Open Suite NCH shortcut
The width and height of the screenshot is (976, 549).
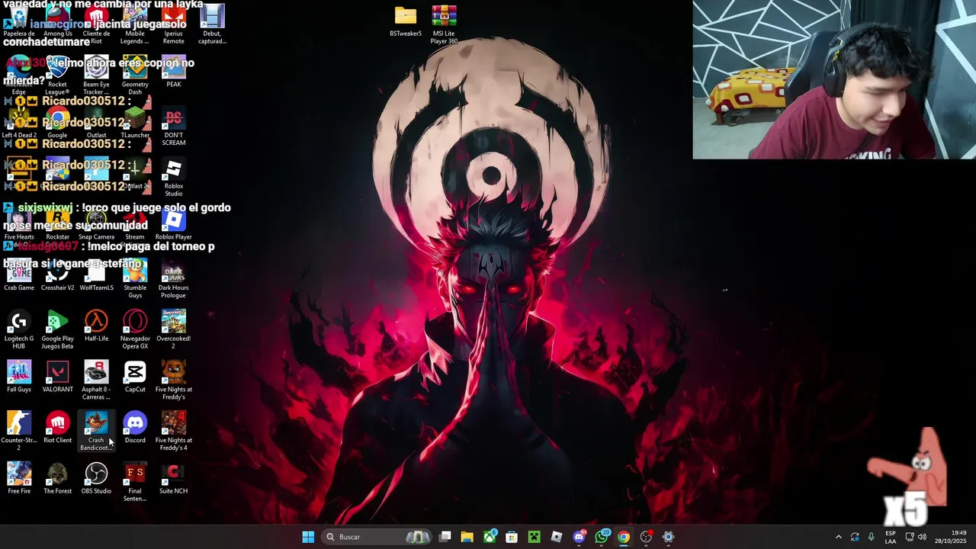[x=173, y=479]
